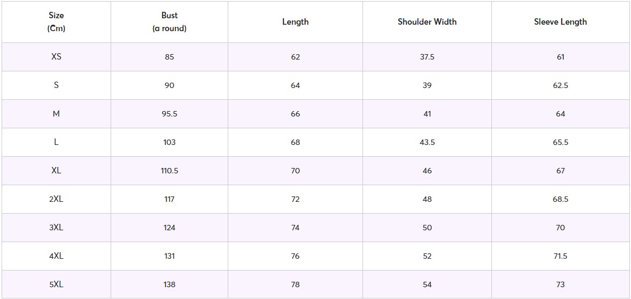Select sleeve length 71.5 for 4XL
The image size is (631, 299).
pos(560,256)
